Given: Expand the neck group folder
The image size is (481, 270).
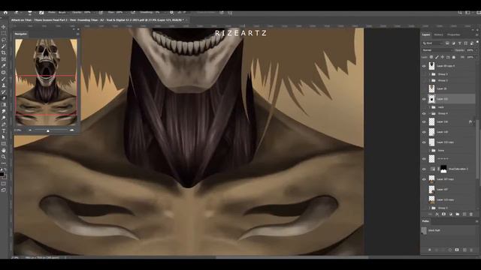Looking at the screenshot, I should tap(430, 107).
